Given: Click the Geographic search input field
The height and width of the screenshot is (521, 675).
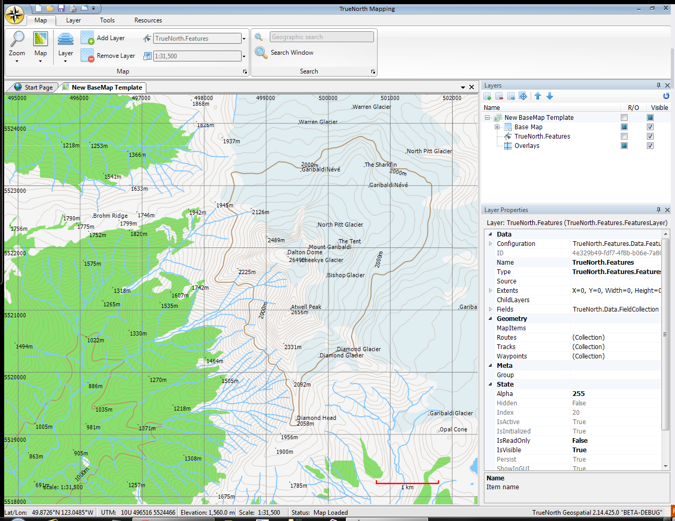Looking at the screenshot, I should tap(321, 37).
